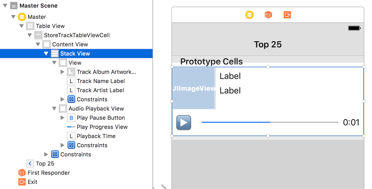Collapse the Stack View disclosure triangle
Image resolution: width=372 pixels, height=189 pixels.
(46, 53)
